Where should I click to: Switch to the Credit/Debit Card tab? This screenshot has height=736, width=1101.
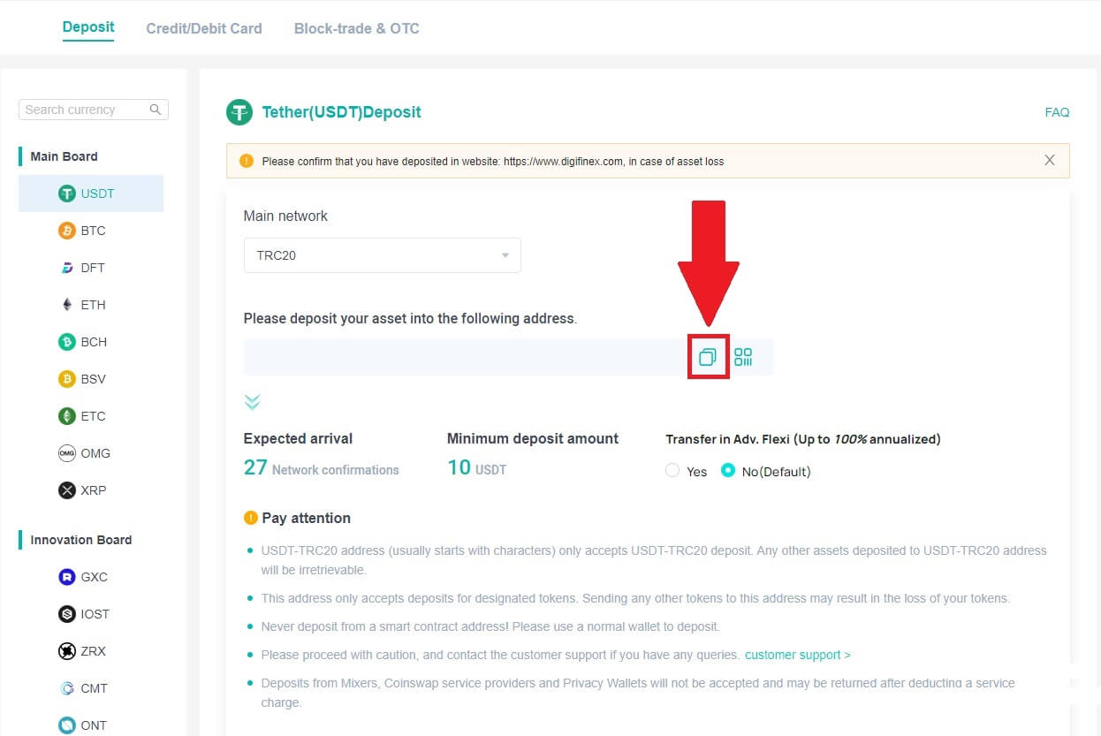204,28
